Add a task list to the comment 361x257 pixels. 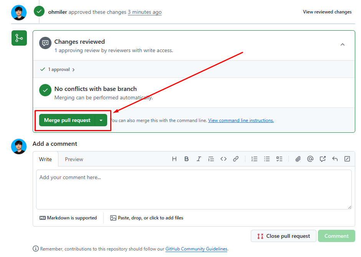(x=280, y=159)
